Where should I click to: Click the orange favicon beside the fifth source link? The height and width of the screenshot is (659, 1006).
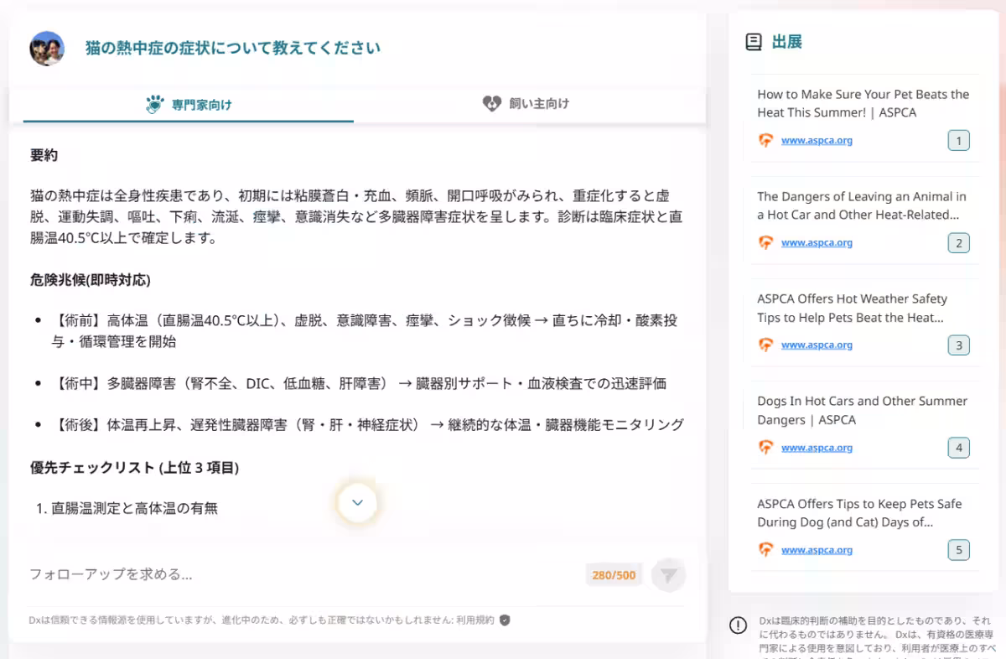765,549
